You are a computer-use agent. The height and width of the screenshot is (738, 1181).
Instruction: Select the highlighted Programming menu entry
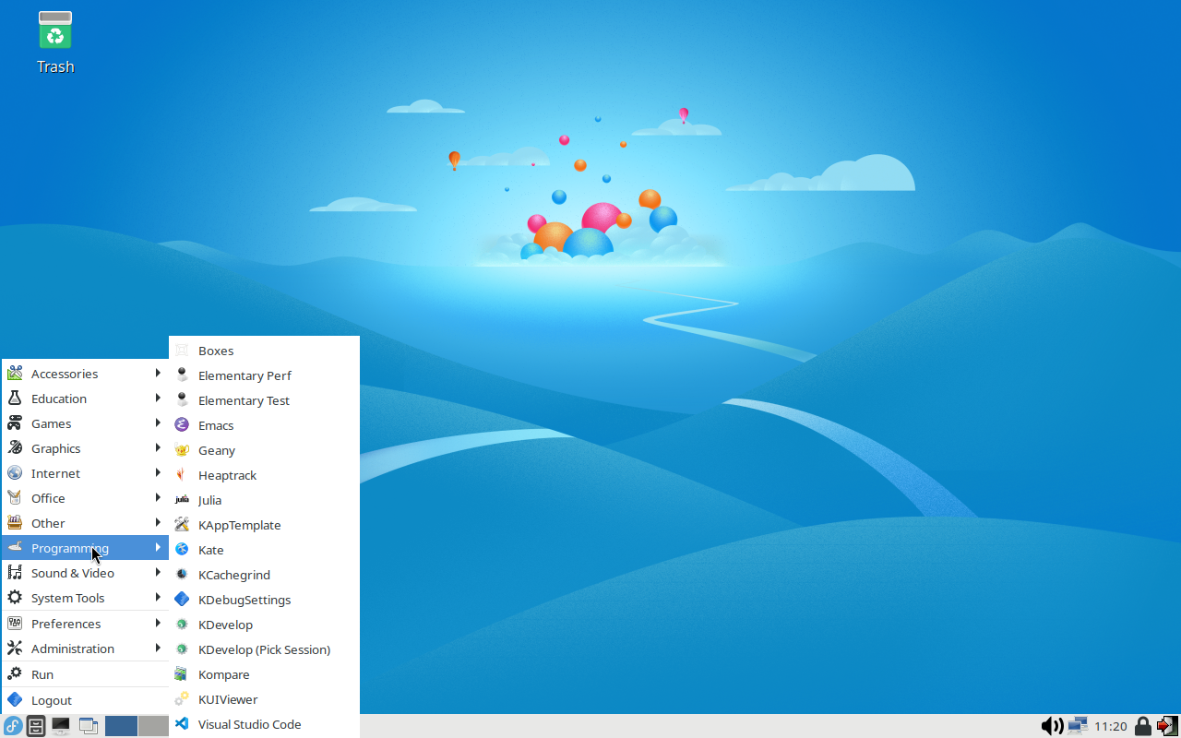click(85, 548)
